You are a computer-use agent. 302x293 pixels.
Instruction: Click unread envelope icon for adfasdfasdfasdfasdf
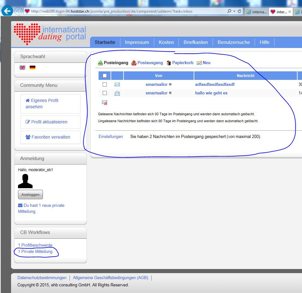(x=117, y=84)
